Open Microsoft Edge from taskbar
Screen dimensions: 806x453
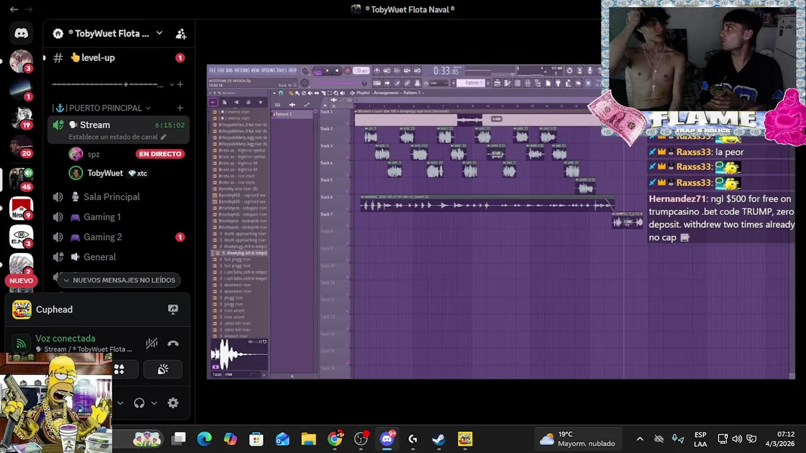tap(205, 439)
